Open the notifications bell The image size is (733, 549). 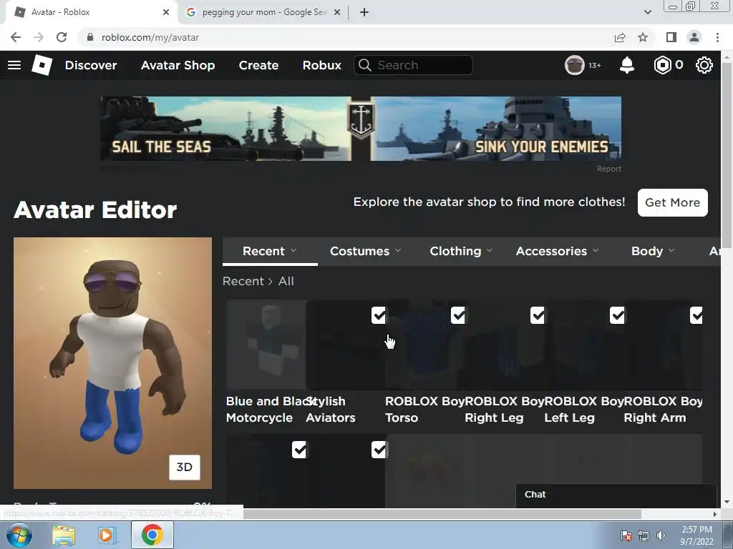coord(627,65)
